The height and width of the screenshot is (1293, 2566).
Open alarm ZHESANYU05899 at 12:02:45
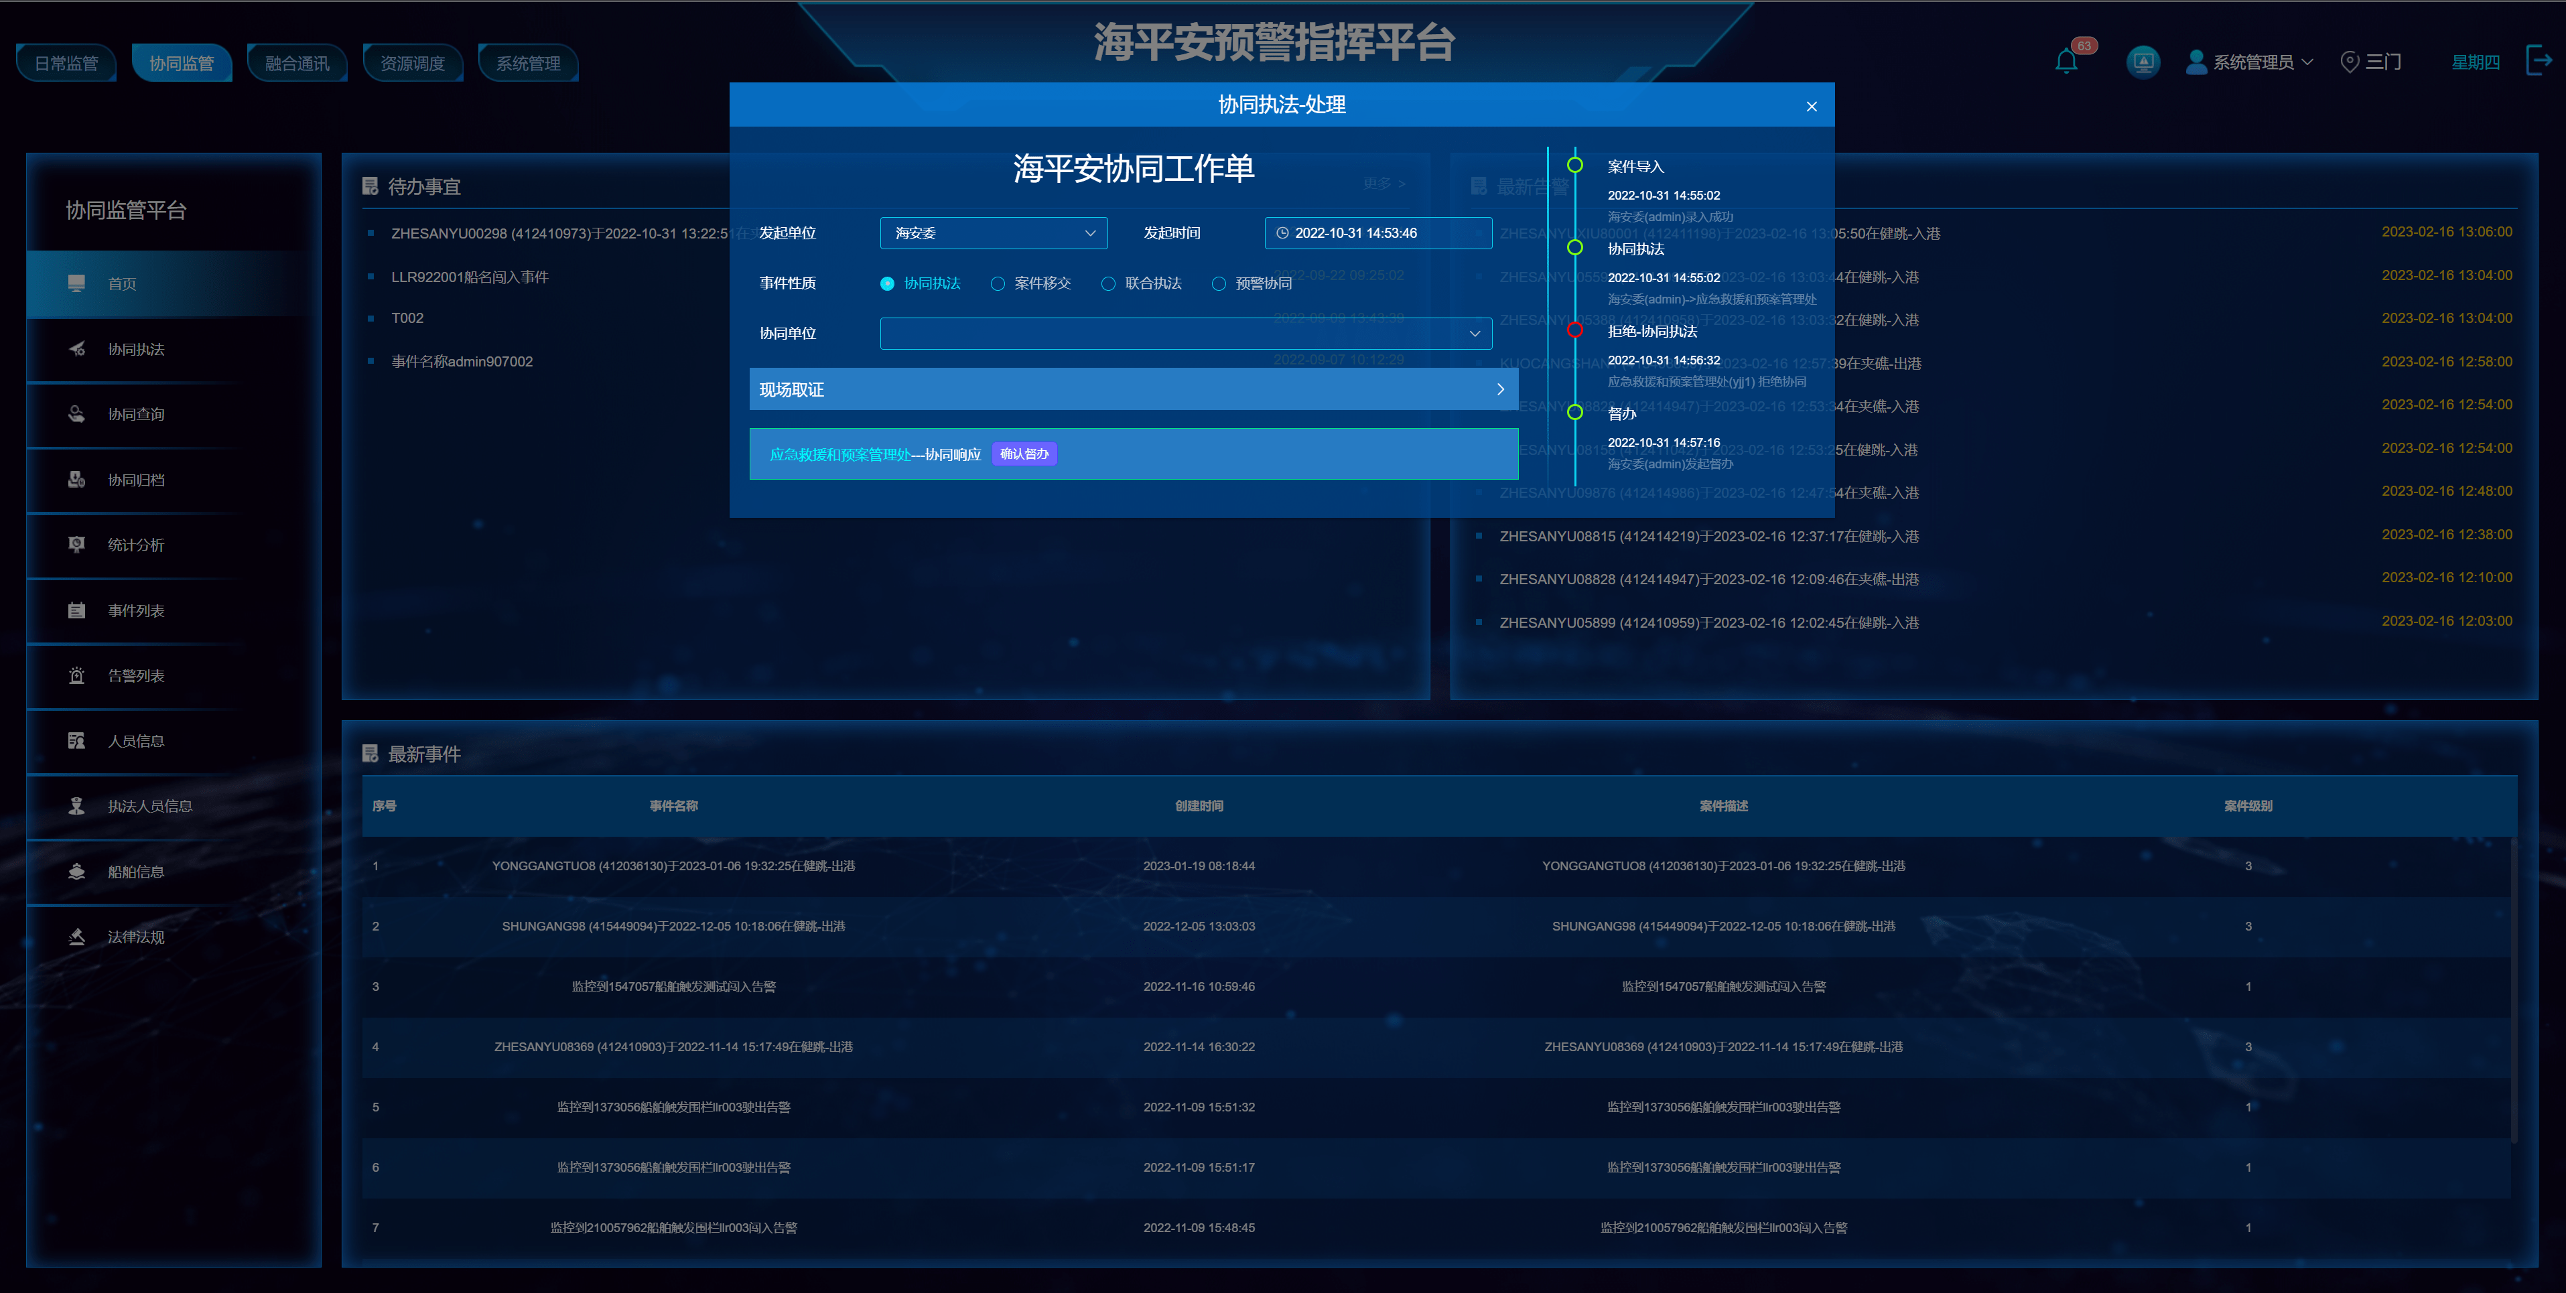pyautogui.click(x=1708, y=622)
